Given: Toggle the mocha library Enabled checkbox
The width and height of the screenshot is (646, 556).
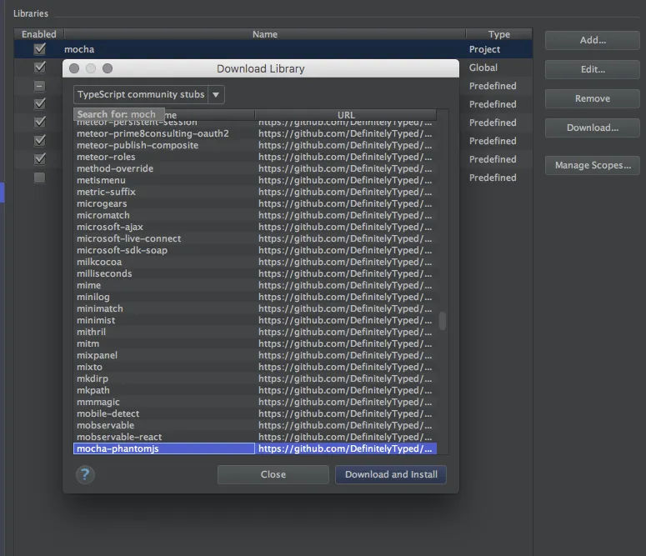Looking at the screenshot, I should coord(39,49).
